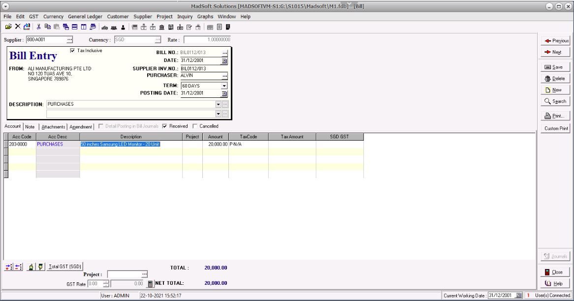Open the TERM 60 DAYS dropdown
The height and width of the screenshot is (301, 574).
[224, 86]
